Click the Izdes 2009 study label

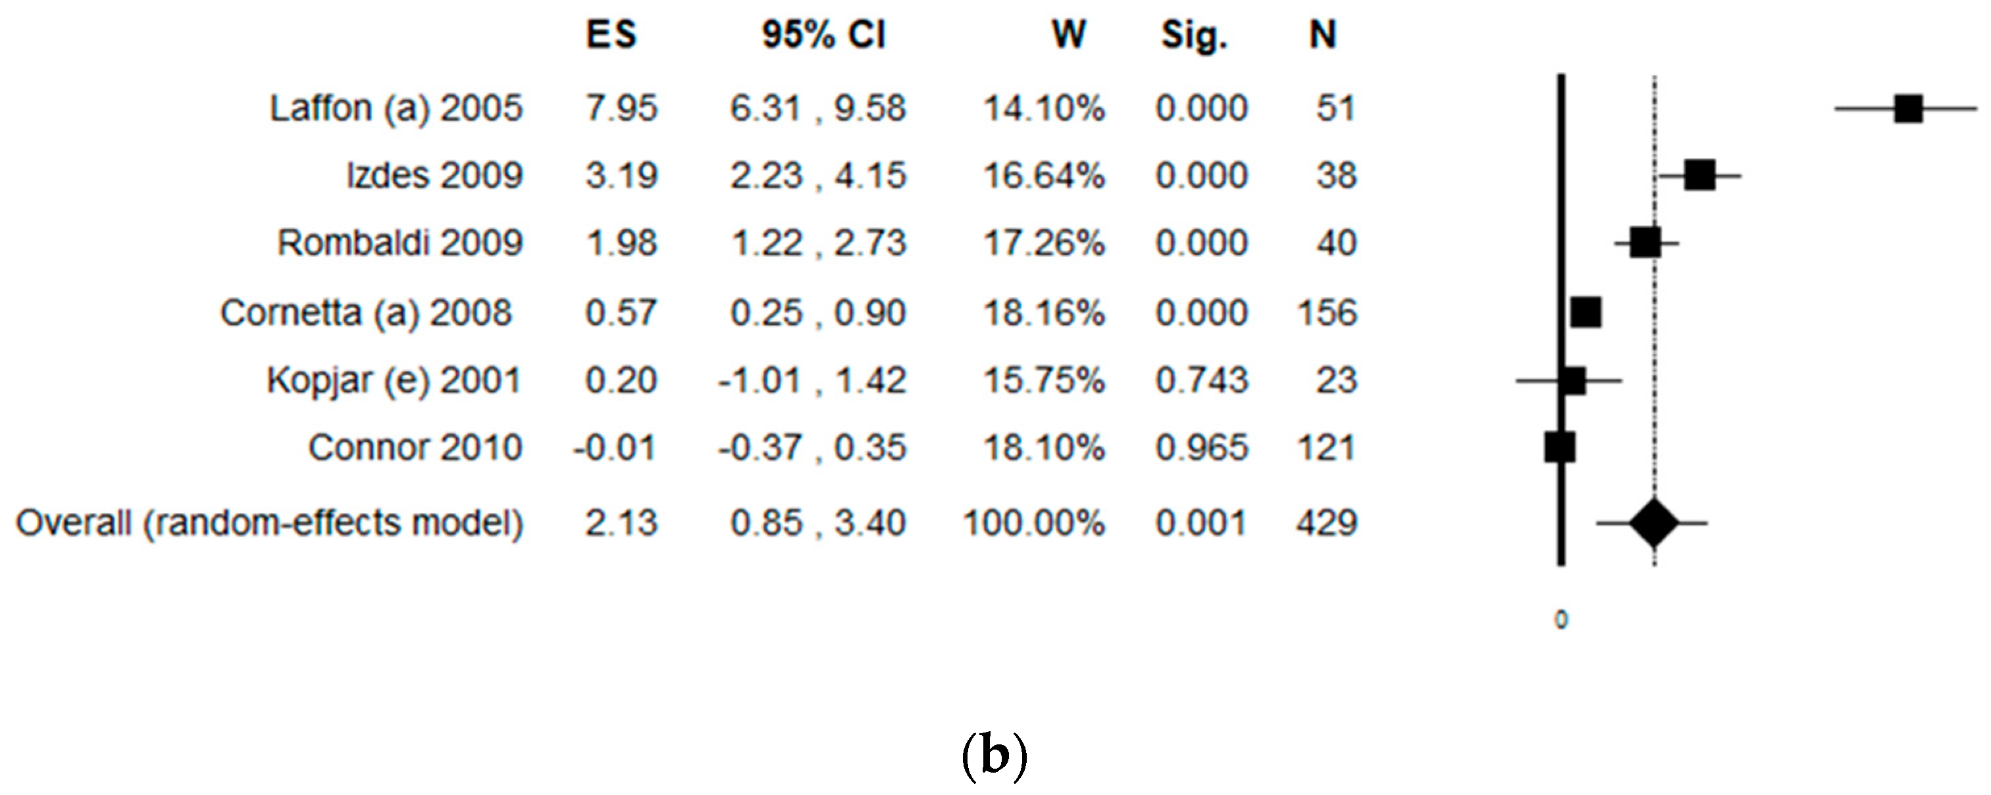(x=434, y=175)
